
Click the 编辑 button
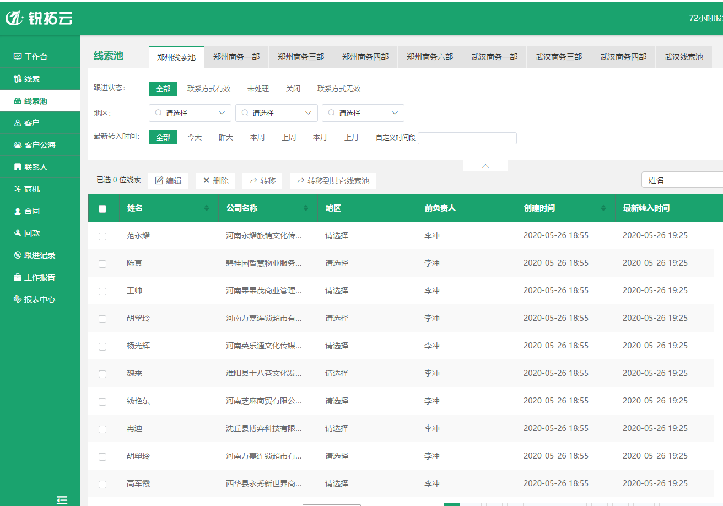[168, 180]
